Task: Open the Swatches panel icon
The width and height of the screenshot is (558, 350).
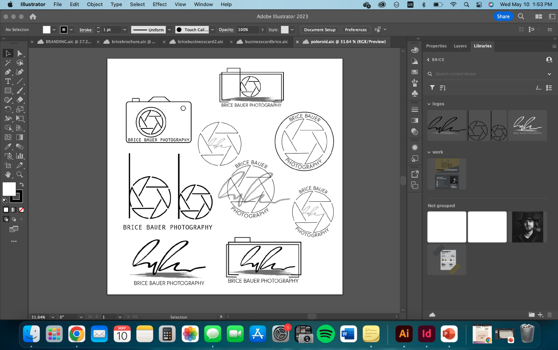Action: pyautogui.click(x=415, y=72)
